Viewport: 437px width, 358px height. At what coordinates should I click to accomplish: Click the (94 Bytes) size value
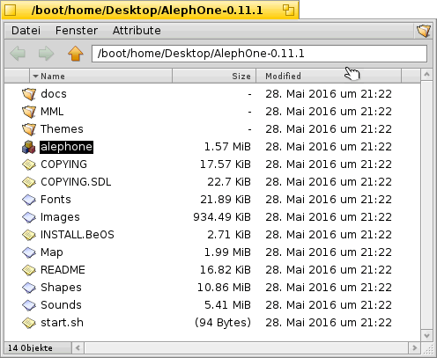tap(223, 323)
